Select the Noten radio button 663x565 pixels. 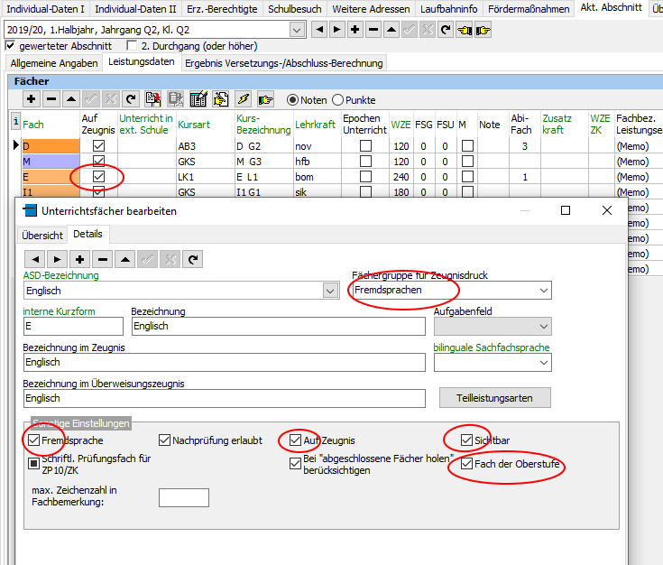pos(292,100)
